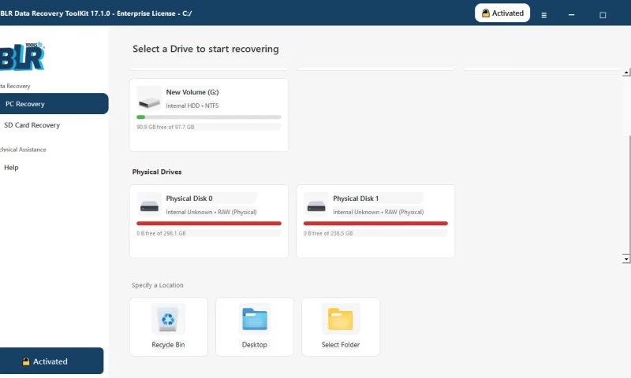Screen dimensions: 631x378
Task: Click '0 B free of 298.1 GB' text
Action: (161, 233)
